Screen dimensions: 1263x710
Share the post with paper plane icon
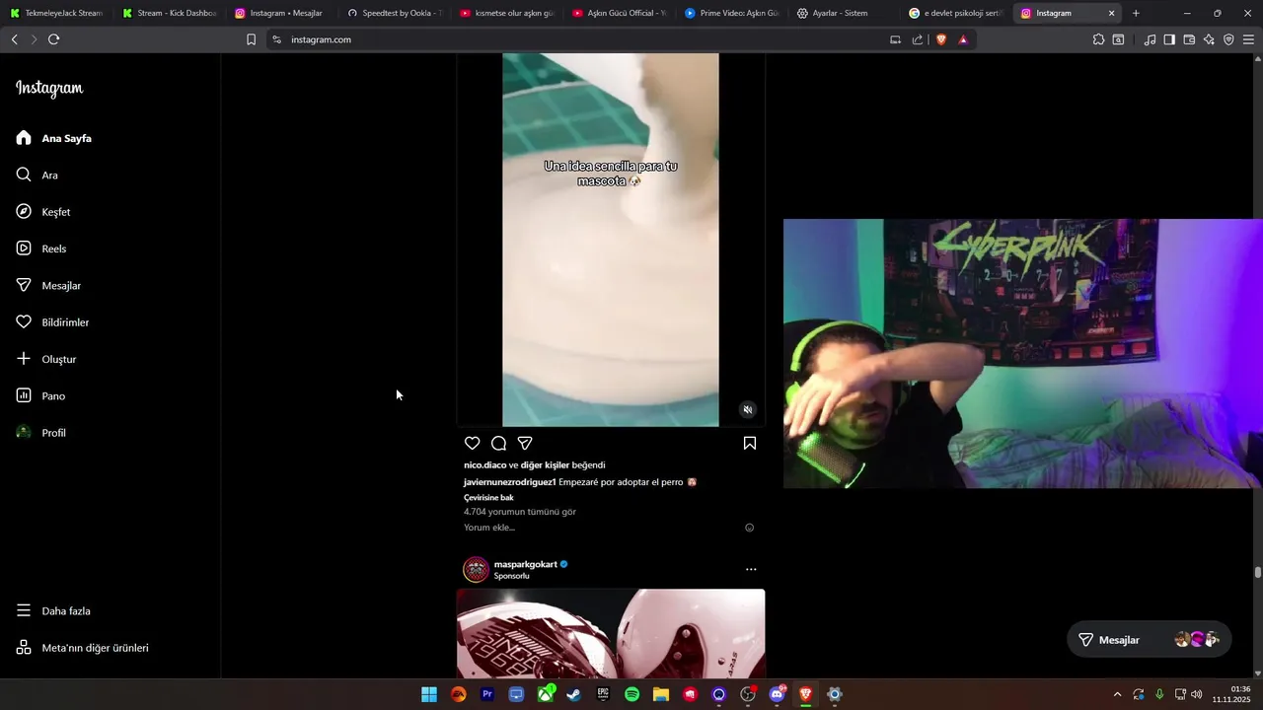point(525,444)
